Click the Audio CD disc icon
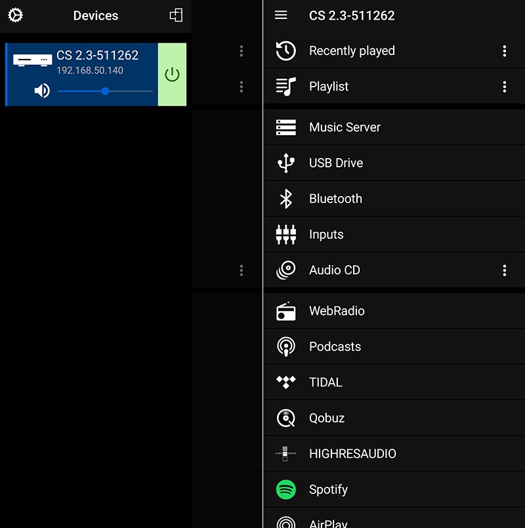Screen dimensions: 525x528 285,270
